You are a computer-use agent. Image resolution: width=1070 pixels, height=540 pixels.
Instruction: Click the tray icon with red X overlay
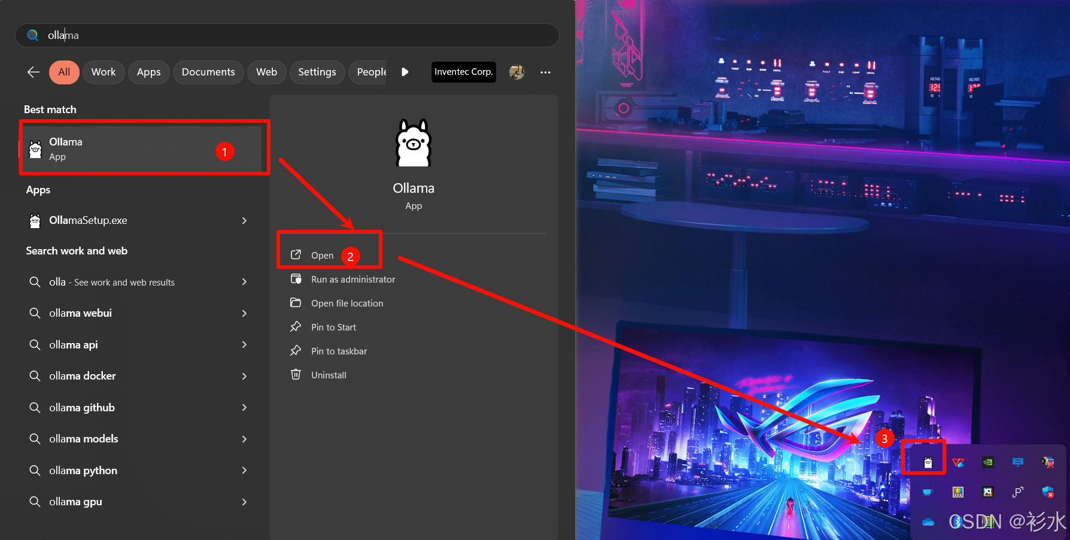(1048, 462)
